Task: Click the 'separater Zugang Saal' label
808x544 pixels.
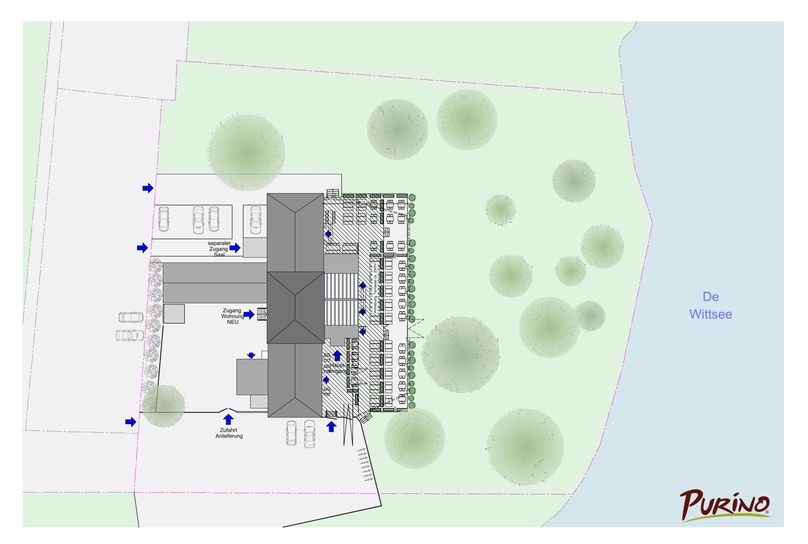Action: point(219,249)
